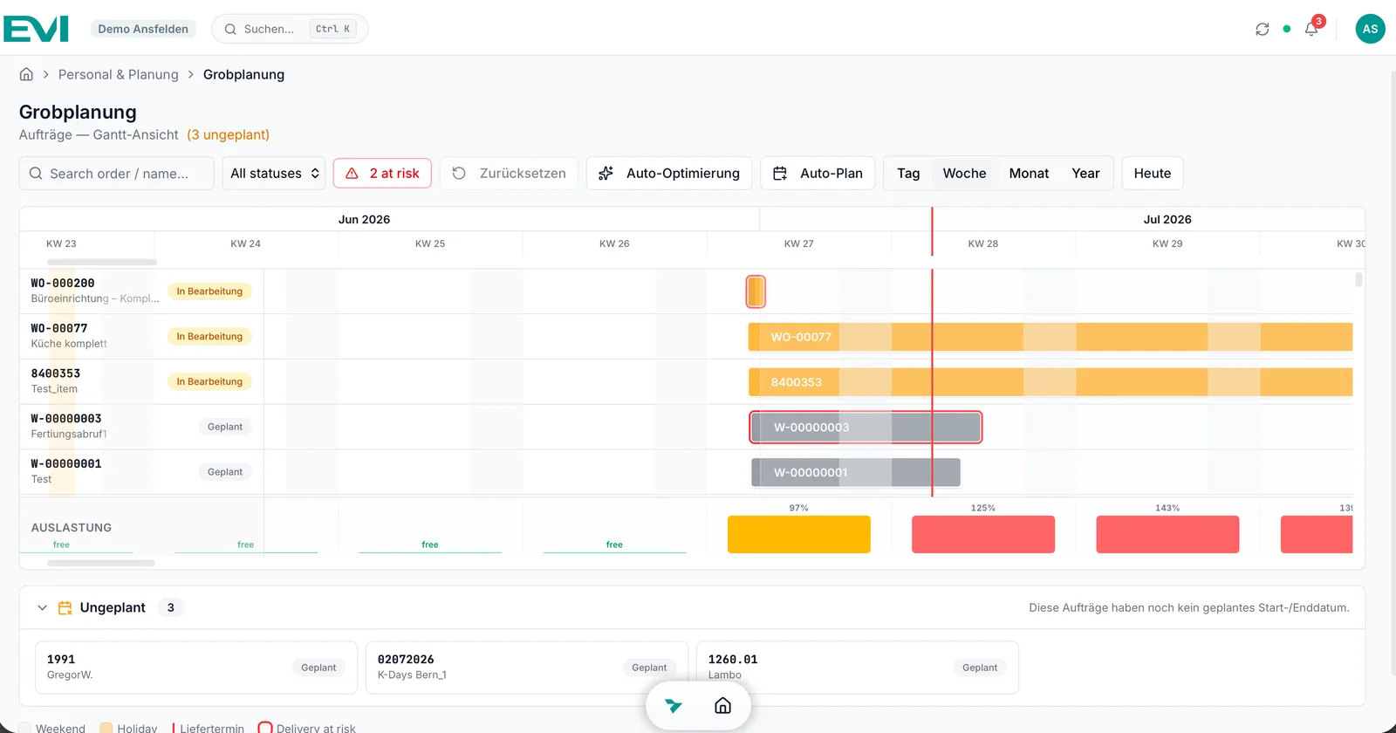The width and height of the screenshot is (1396, 733).
Task: Open the All statuses dropdown
Action: point(274,173)
